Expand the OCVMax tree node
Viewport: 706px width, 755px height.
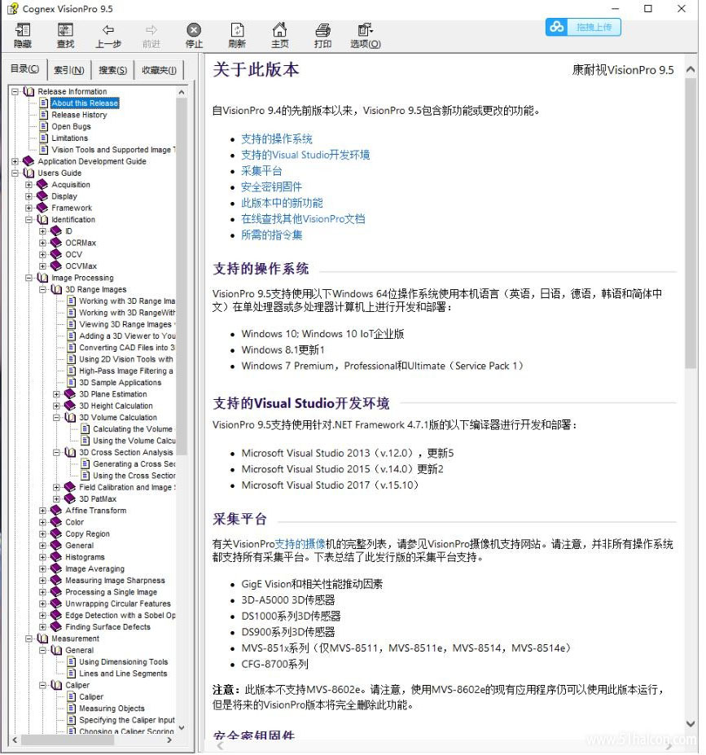click(x=43, y=266)
